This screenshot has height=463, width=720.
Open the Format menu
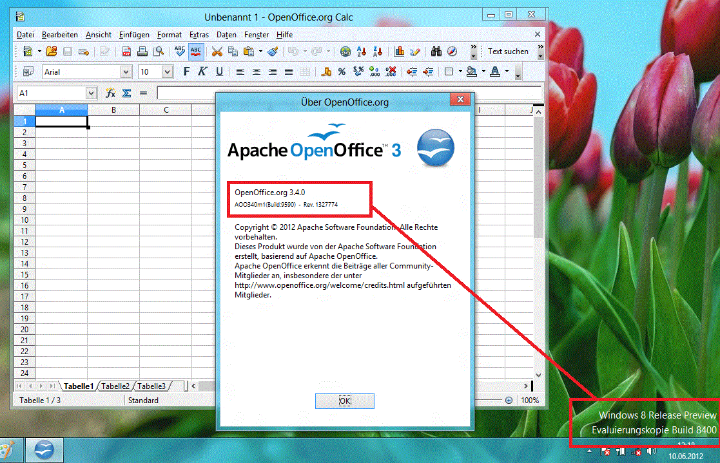(170, 34)
